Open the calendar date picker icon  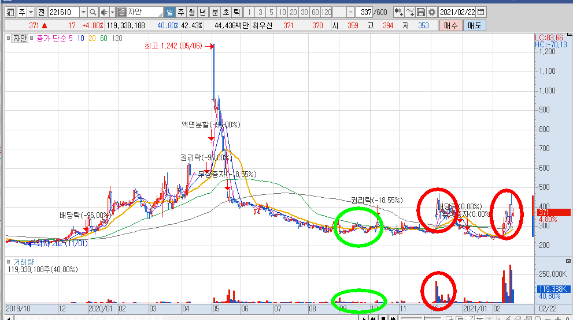pyautogui.click(x=481, y=12)
